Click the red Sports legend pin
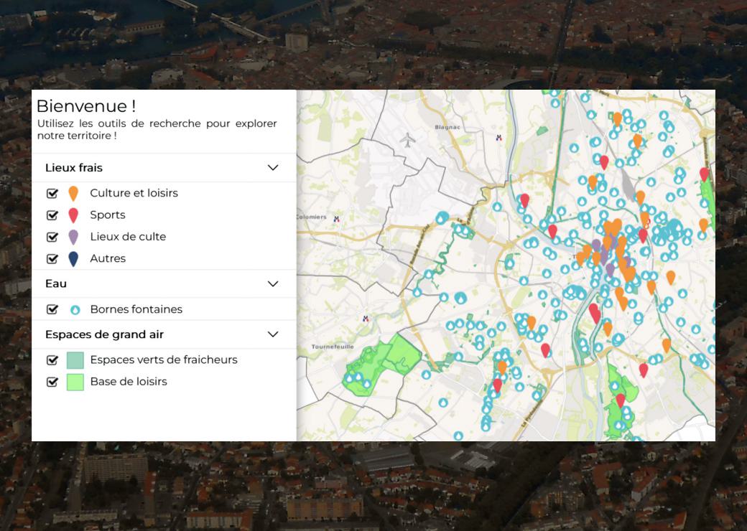 point(73,215)
